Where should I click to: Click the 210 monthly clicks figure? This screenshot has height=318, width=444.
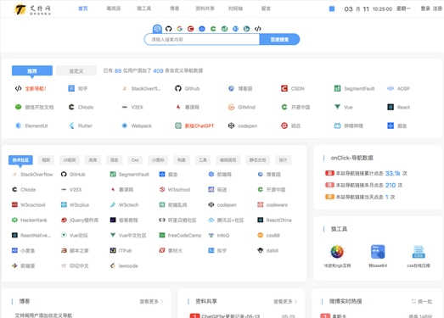pos(391,185)
